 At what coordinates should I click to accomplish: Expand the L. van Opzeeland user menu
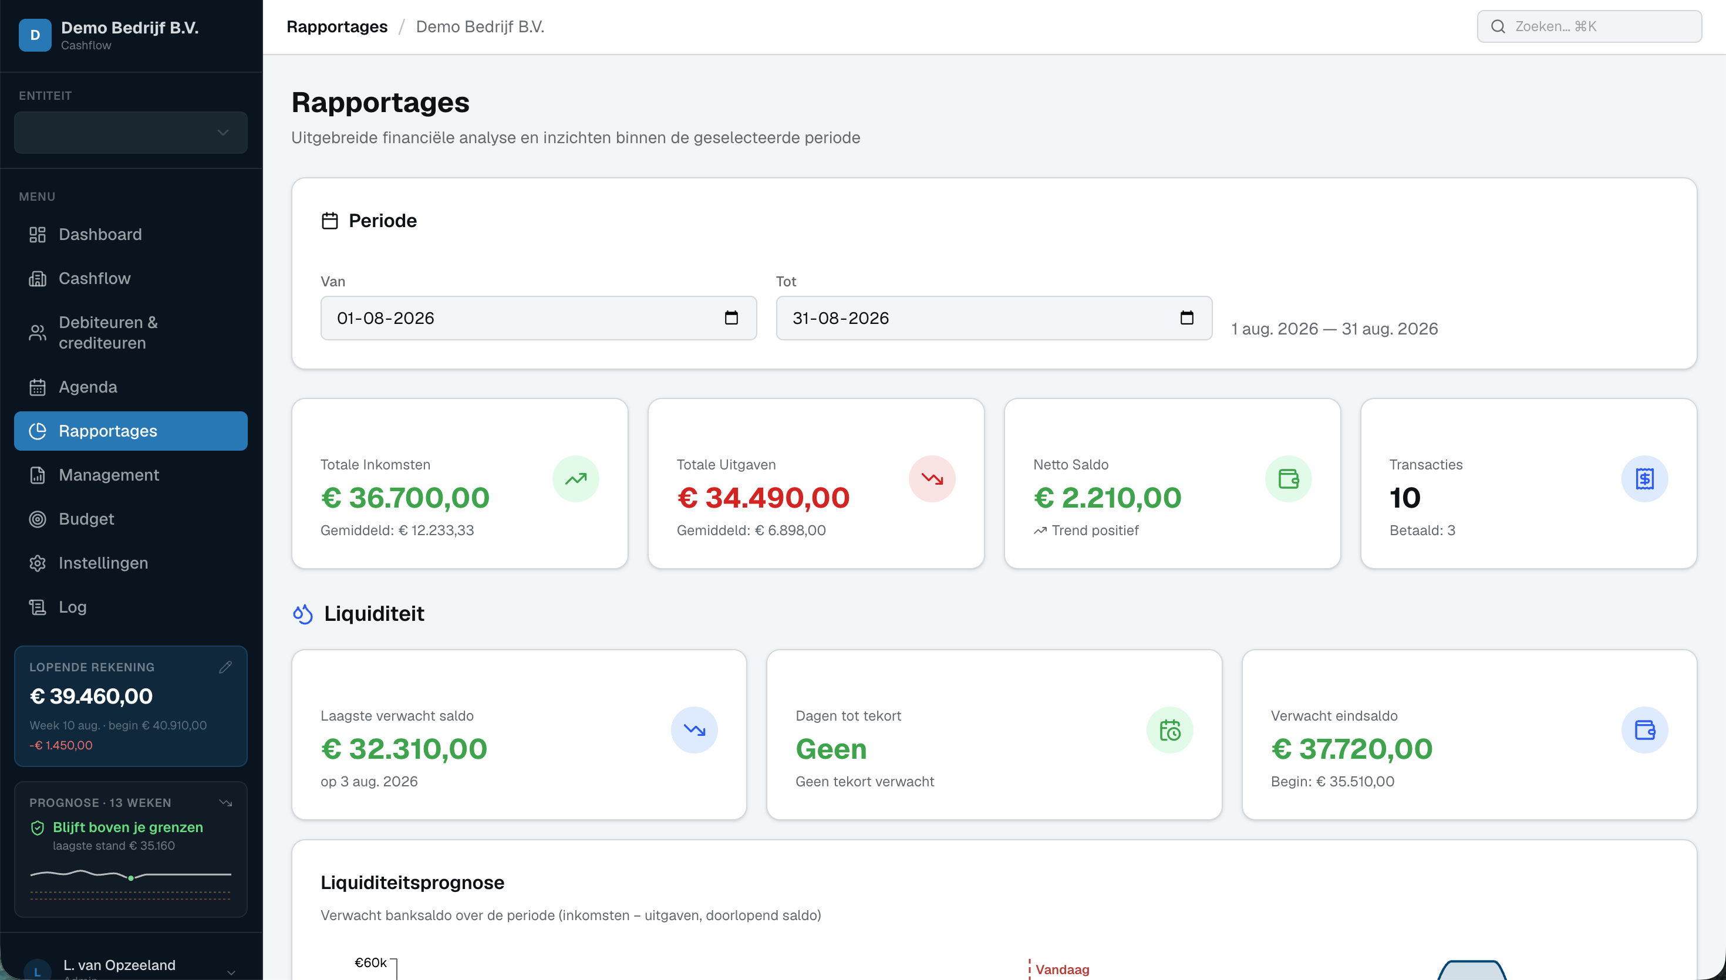(x=130, y=969)
